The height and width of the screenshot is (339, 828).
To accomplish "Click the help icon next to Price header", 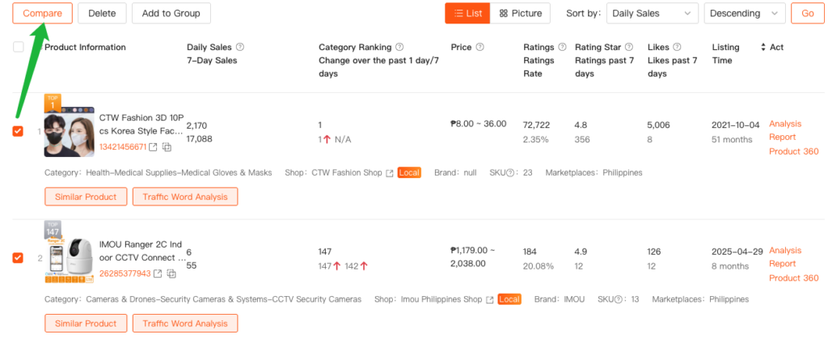I will pyautogui.click(x=480, y=48).
